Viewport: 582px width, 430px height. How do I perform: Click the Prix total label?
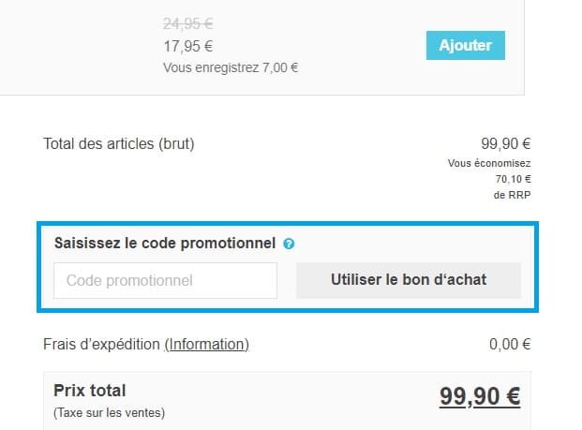[90, 391]
